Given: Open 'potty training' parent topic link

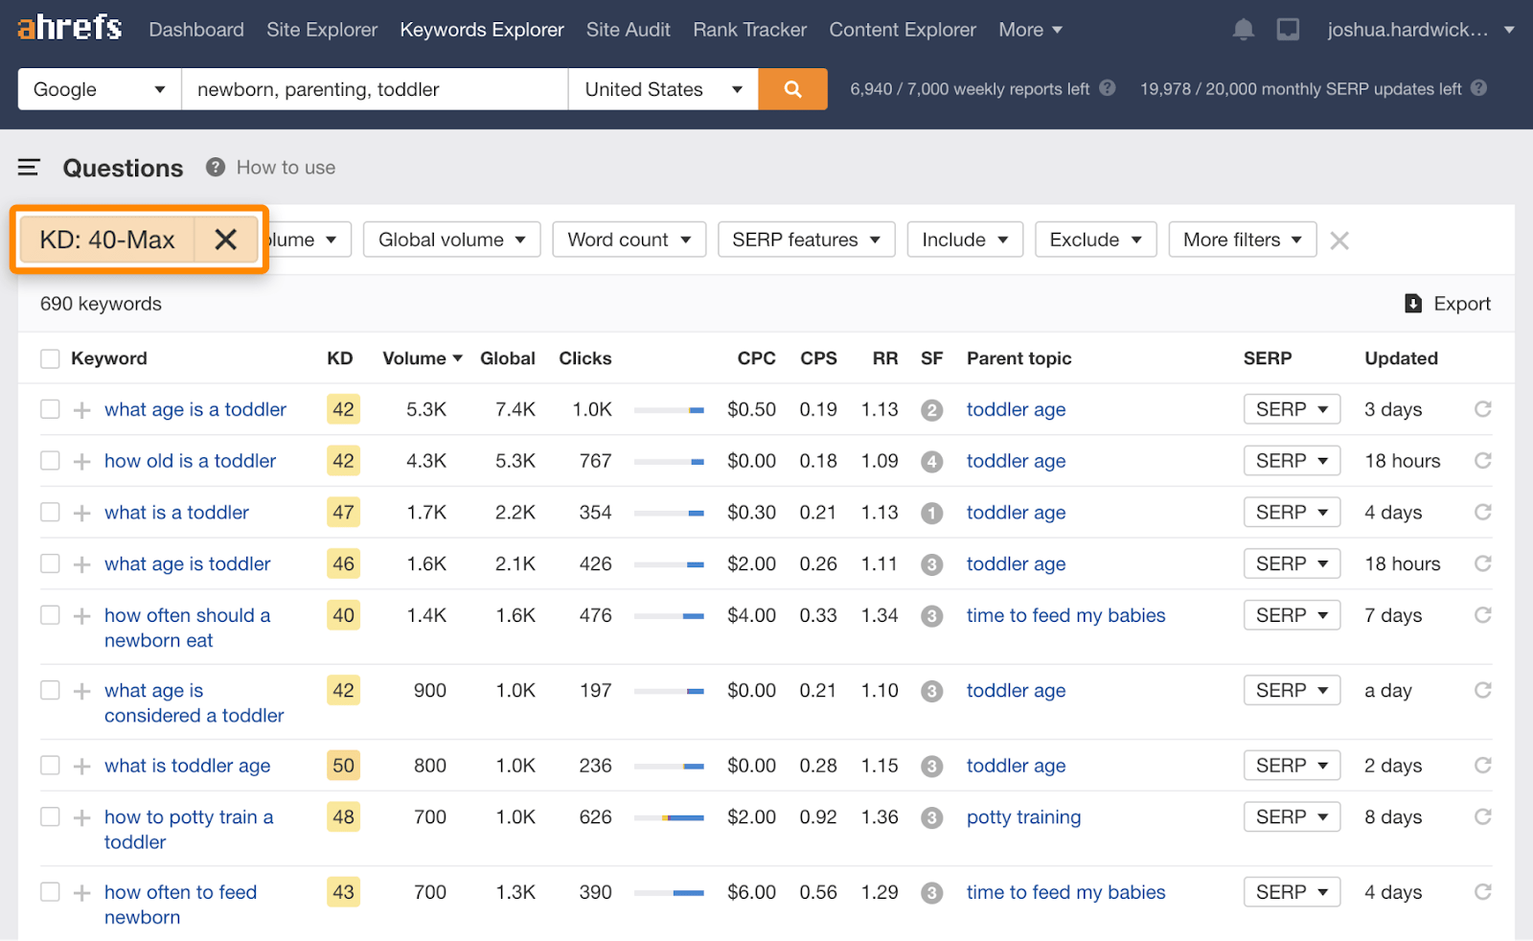Looking at the screenshot, I should [1023, 817].
